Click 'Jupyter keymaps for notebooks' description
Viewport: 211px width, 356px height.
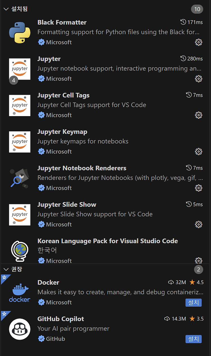click(x=83, y=141)
